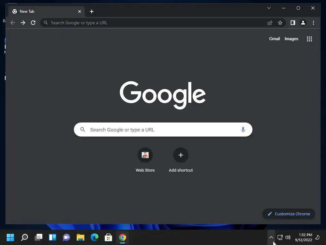
Task: Click the Customize Chrome button
Action: point(289,214)
